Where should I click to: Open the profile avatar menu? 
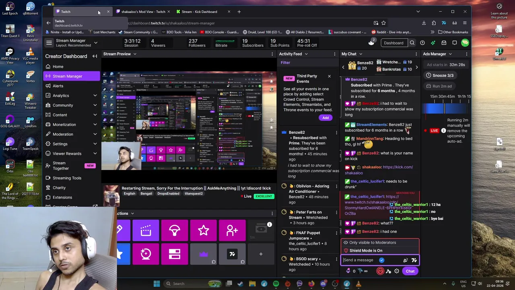[465, 43]
